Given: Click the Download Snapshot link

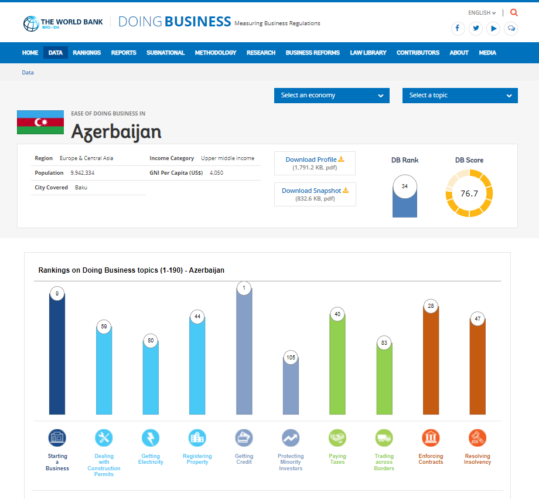Looking at the screenshot, I should coord(315,191).
